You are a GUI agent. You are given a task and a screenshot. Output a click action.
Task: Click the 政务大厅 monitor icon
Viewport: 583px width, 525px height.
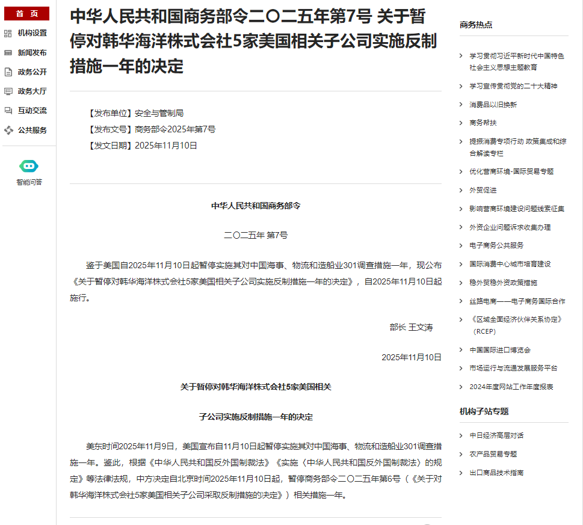tap(8, 91)
